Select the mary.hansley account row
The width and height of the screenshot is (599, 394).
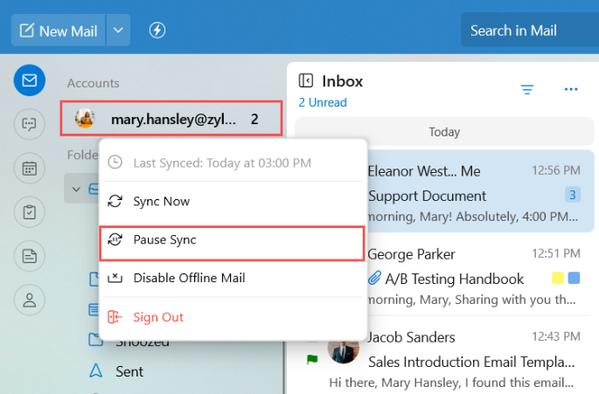coord(171,118)
